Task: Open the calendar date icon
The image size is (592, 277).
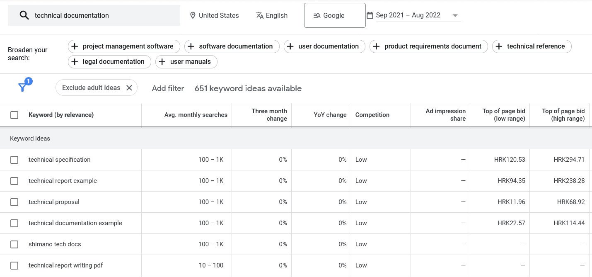Action: [370, 15]
